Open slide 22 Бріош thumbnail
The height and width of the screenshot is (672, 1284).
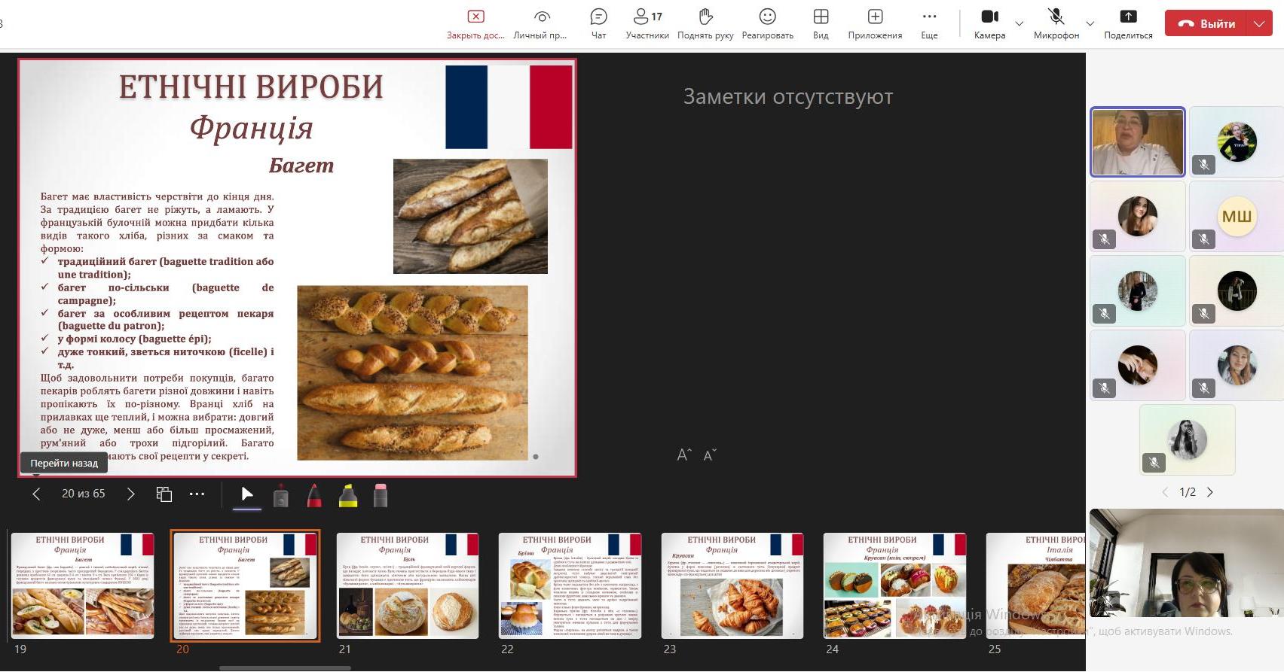(x=570, y=585)
